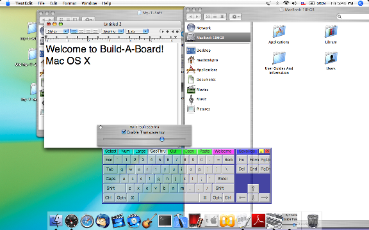Click SavePos button on virtual keyboard
The height and width of the screenshot is (230, 369).
point(247,151)
